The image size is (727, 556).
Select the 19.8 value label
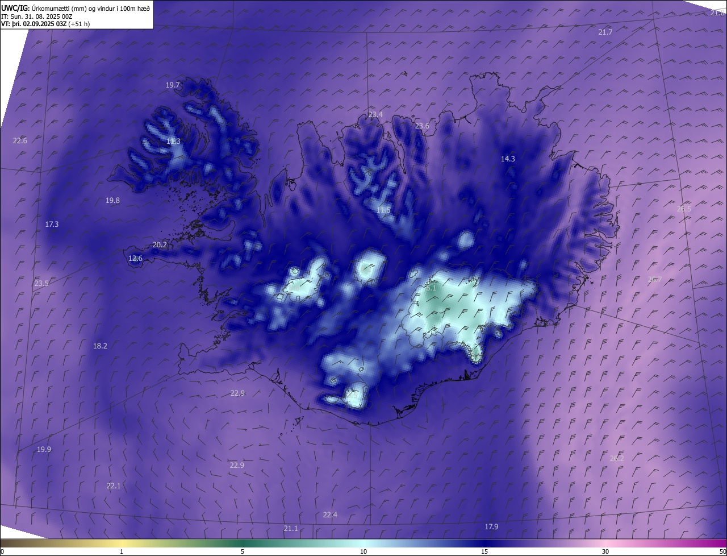[x=112, y=201]
